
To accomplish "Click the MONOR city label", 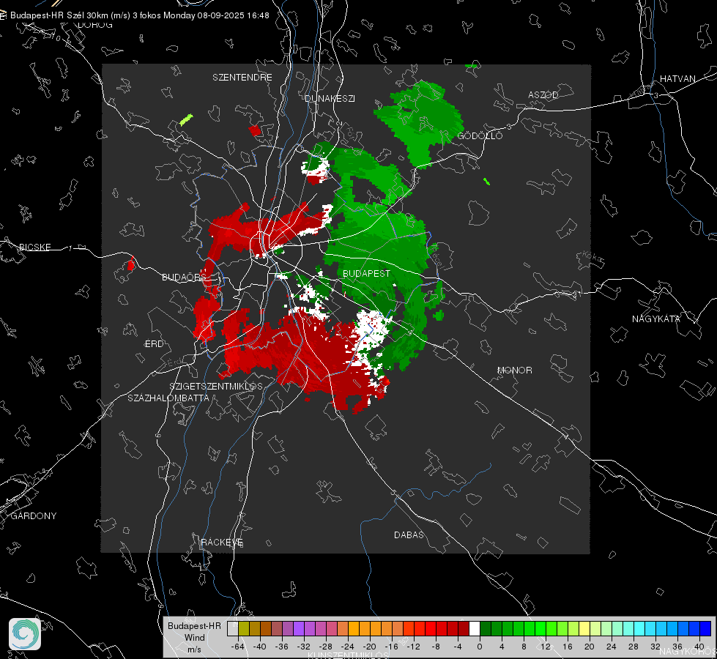I will (514, 371).
